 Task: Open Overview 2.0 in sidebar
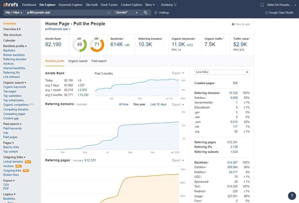tap(12, 29)
